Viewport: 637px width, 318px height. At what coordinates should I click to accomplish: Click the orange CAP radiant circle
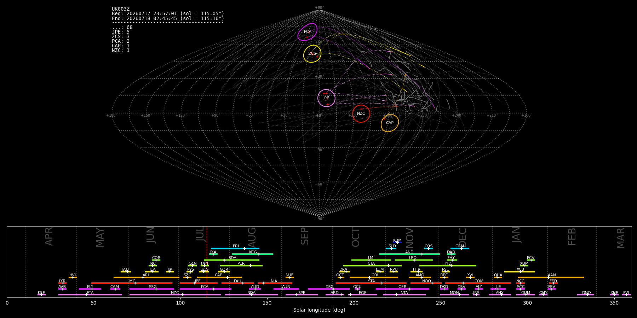click(x=390, y=123)
